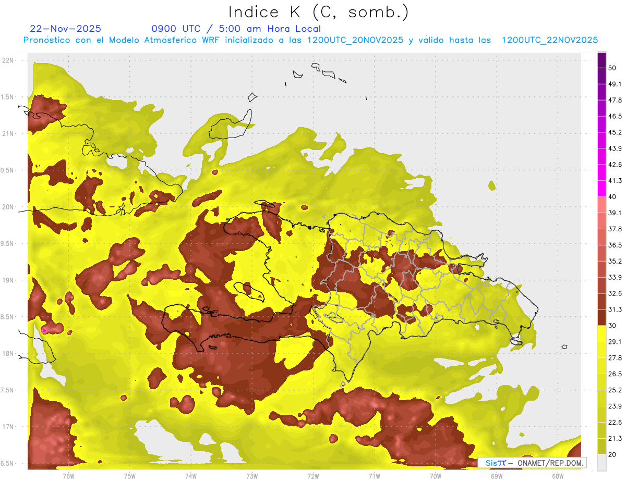Click the latitude label "8.5N"
The height and width of the screenshot is (483, 626).
click(x=8, y=317)
